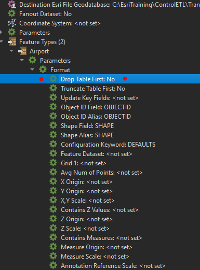Click the Feature Types (2) table icon

coord(12,42)
